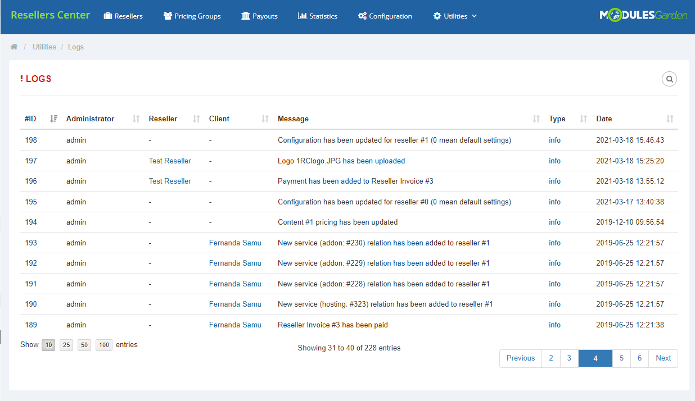Image resolution: width=695 pixels, height=401 pixels.
Task: Select message about addon #228 relation
Action: pyautogui.click(x=383, y=284)
